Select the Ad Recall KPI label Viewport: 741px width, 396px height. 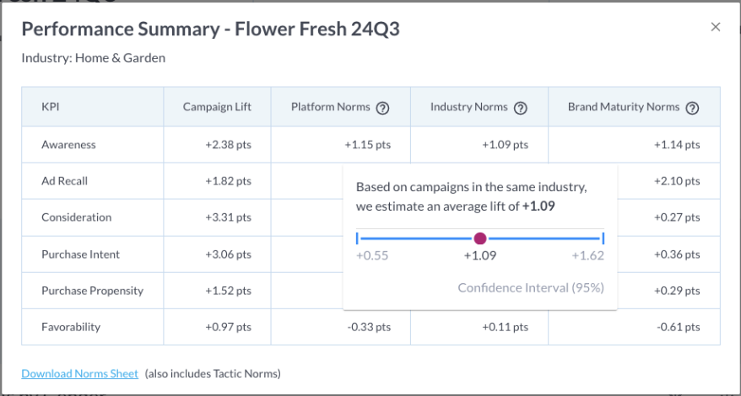(64, 181)
